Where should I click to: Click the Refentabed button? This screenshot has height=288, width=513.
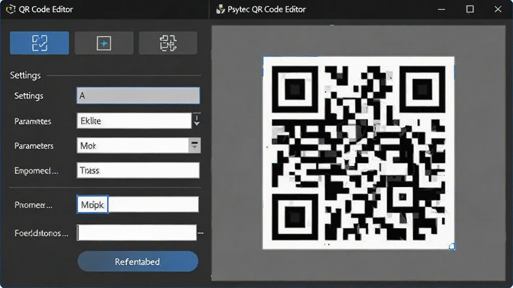[x=138, y=261]
